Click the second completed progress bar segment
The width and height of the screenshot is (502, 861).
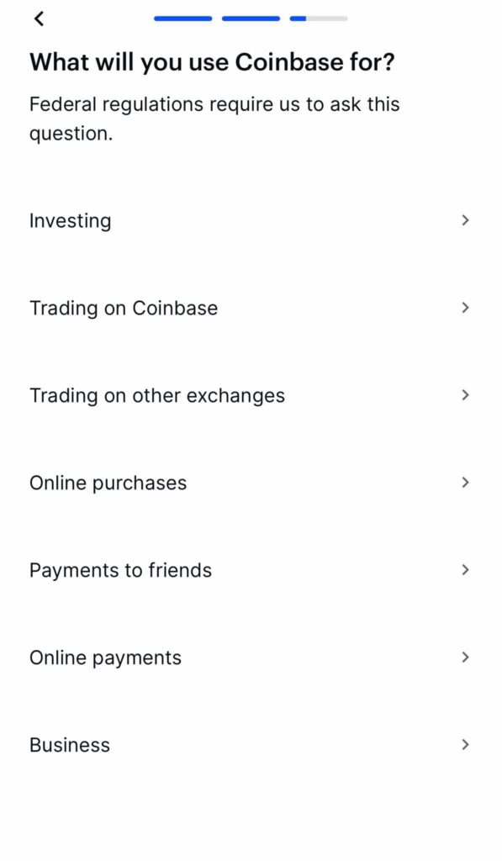pos(250,18)
